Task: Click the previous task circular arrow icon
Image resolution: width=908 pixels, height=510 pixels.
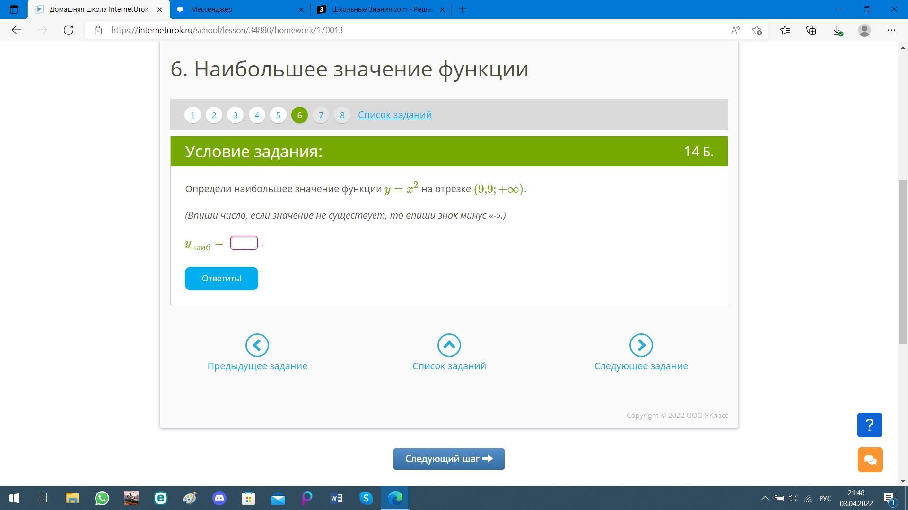Action: click(257, 345)
